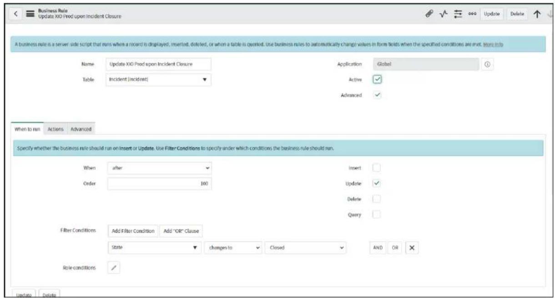
Task: Switch to the Actions tab
Action: (x=55, y=129)
